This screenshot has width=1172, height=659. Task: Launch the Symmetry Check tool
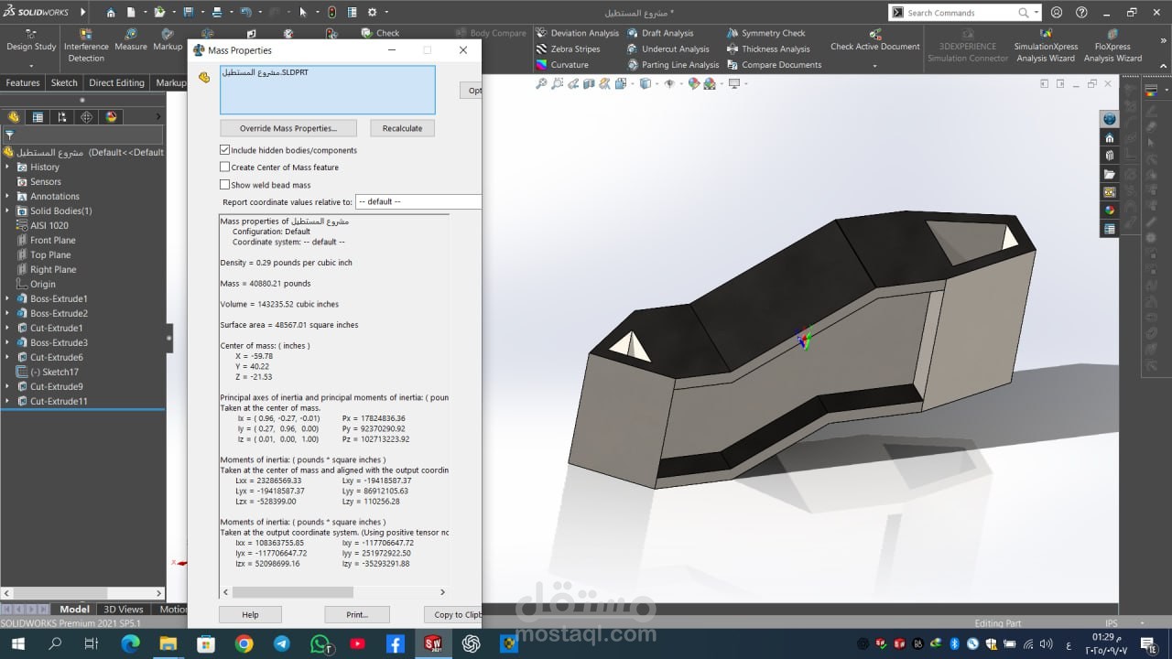pos(773,33)
